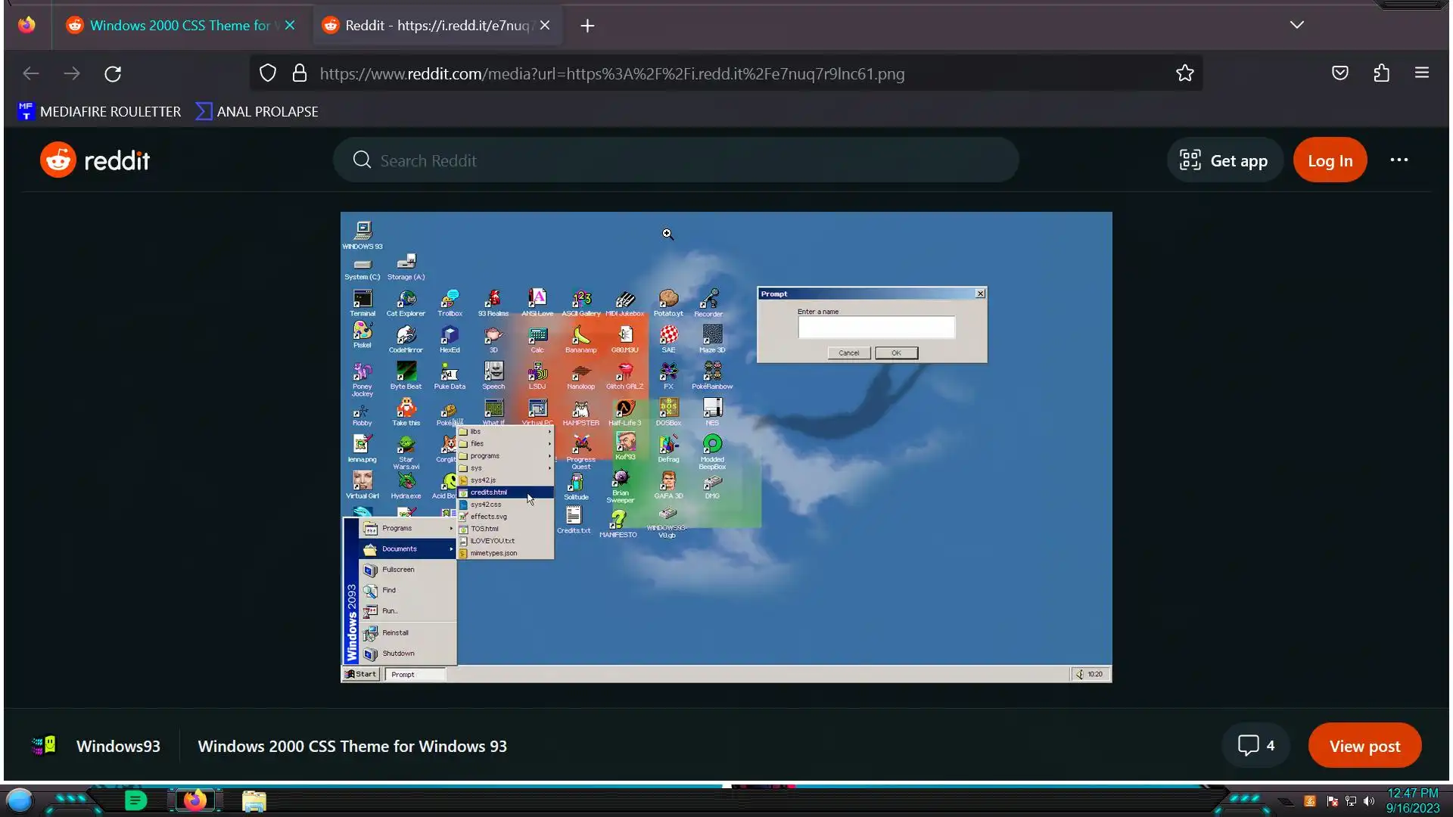1453x817 pixels.
Task: Expand the list all tabs chevron
Action: 1296,25
